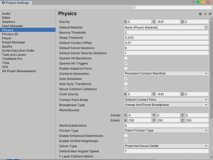Viewport: 213px width, 160px height.
Task: Collapse the Layer Collision Matrix section
Action: point(60,156)
